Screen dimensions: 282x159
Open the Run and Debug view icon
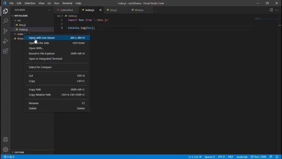click(x=5, y=41)
